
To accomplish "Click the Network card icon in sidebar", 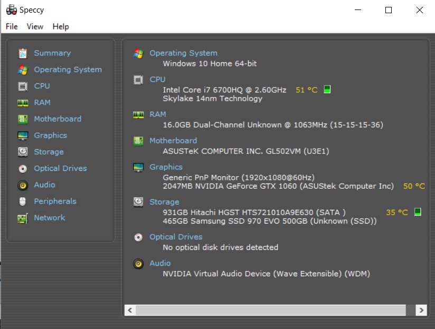I will [23, 218].
